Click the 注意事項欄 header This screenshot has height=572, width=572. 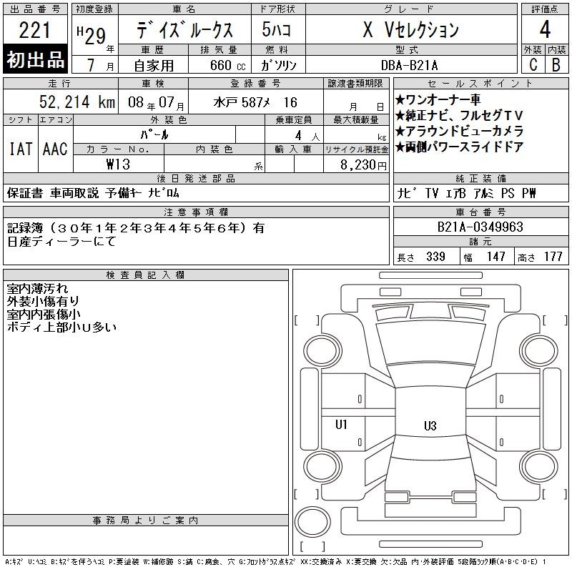196,212
